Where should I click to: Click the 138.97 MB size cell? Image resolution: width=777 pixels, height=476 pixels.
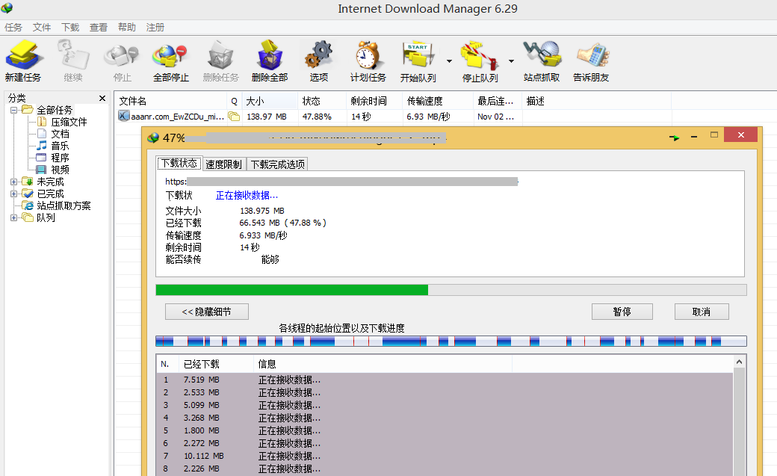coord(267,117)
